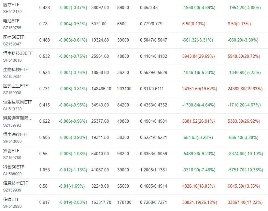Click profit value -3318.90(-7.48%)
This screenshot has width=268, height=211.
coord(199,170)
